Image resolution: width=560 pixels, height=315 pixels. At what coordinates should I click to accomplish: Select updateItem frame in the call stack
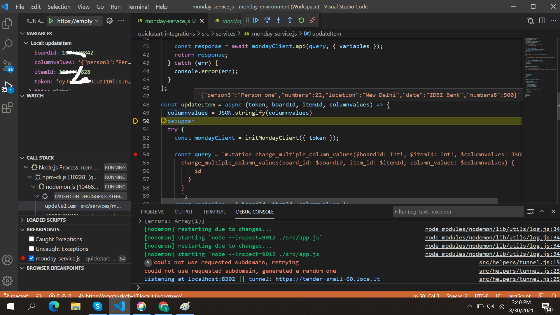pyautogui.click(x=61, y=206)
